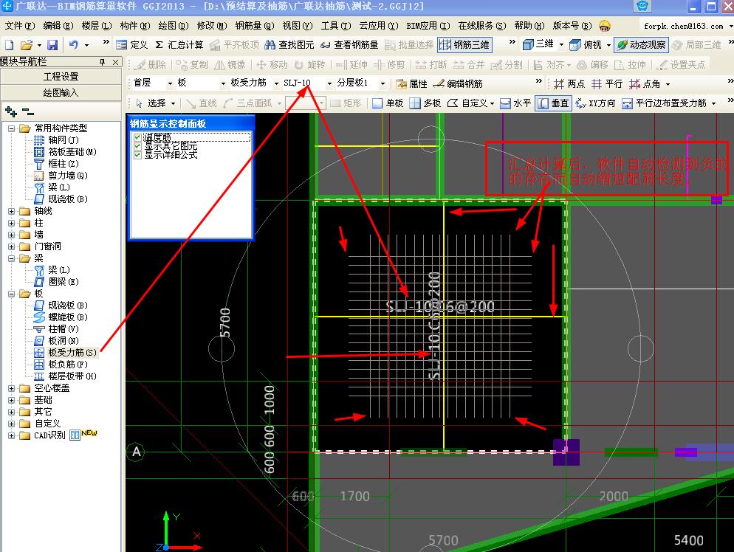734x552 pixels.
Task: Click the New file icon
Action: 10,45
